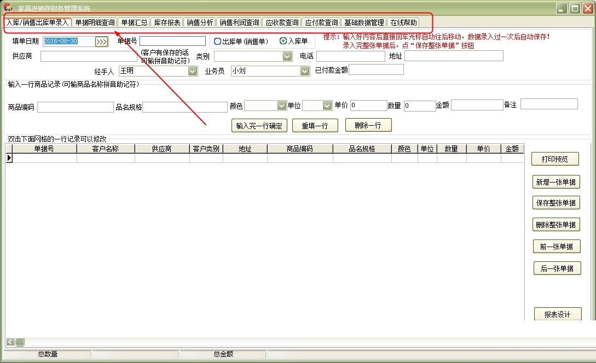Expand the 业务员 dropdown showing 小刘
The height and width of the screenshot is (363, 596).
point(304,71)
